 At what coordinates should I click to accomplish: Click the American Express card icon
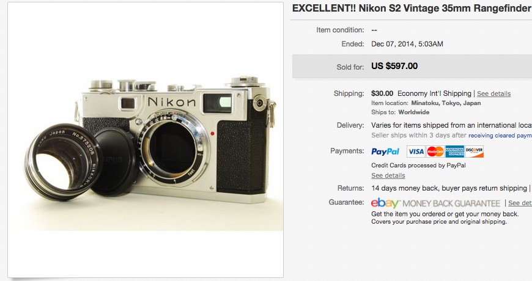pos(454,151)
